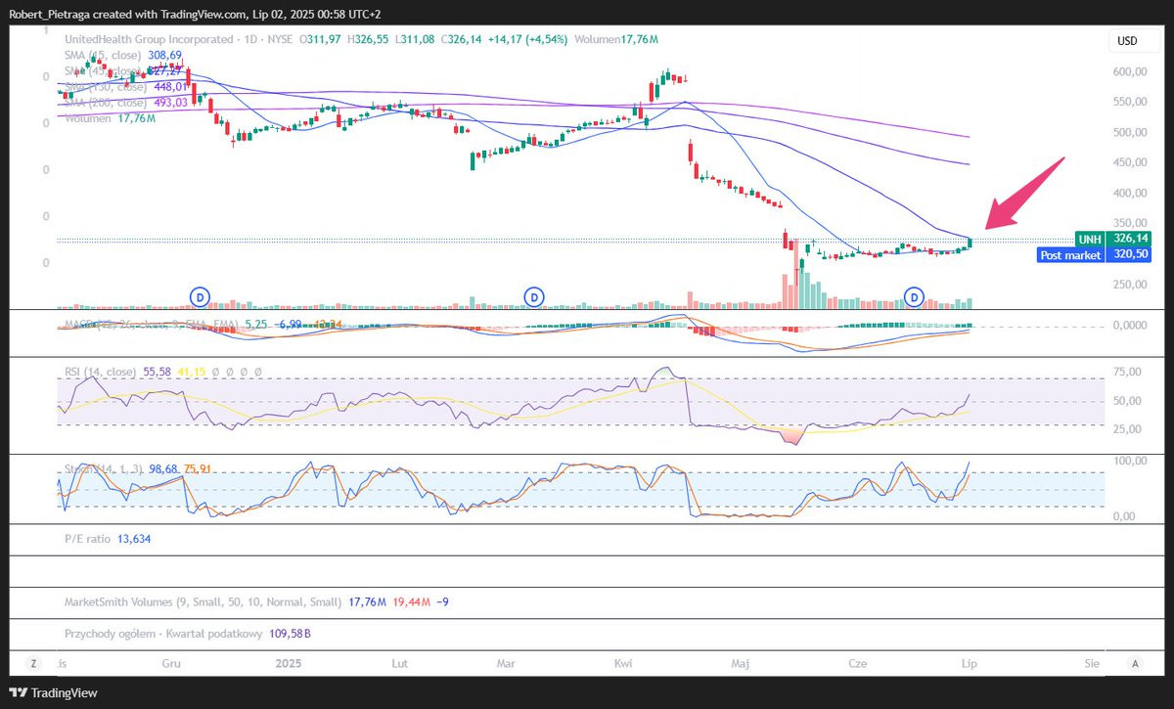Click the TradingView logo
The width and height of the screenshot is (1174, 709).
pyautogui.click(x=55, y=693)
